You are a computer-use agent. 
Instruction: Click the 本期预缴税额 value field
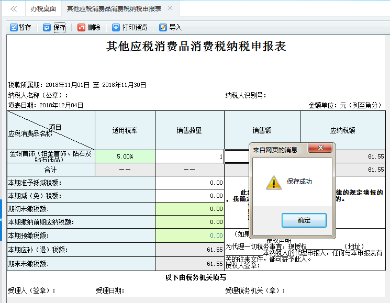(x=190, y=235)
